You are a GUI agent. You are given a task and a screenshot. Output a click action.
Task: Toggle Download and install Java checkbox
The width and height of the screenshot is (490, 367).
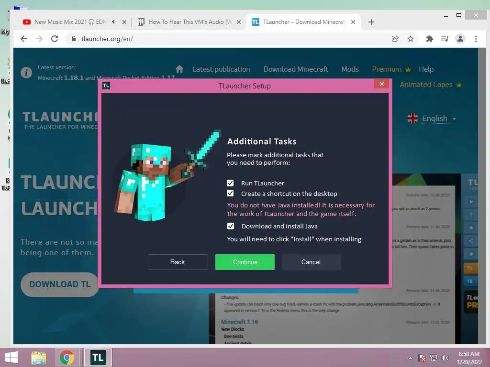(230, 226)
